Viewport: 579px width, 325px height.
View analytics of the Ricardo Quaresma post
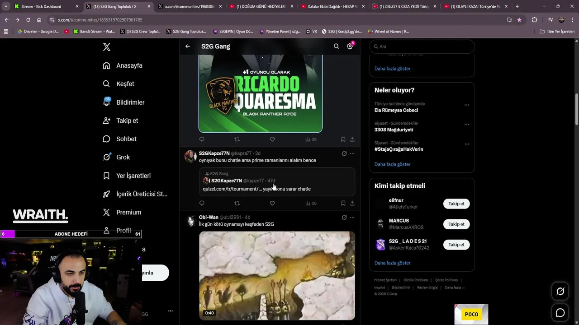(311, 139)
